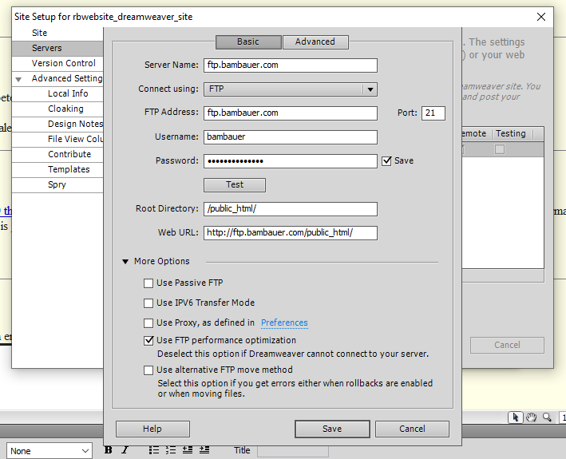Open the Connect using dropdown

tap(290, 89)
